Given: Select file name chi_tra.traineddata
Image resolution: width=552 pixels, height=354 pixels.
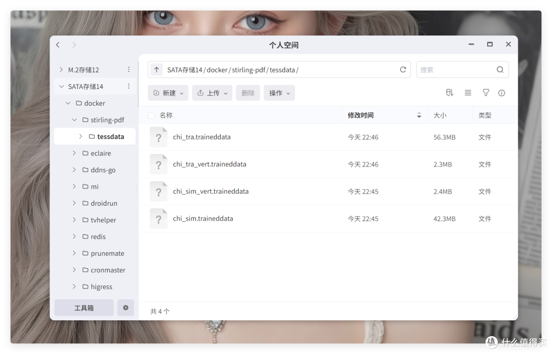Looking at the screenshot, I should tap(202, 137).
